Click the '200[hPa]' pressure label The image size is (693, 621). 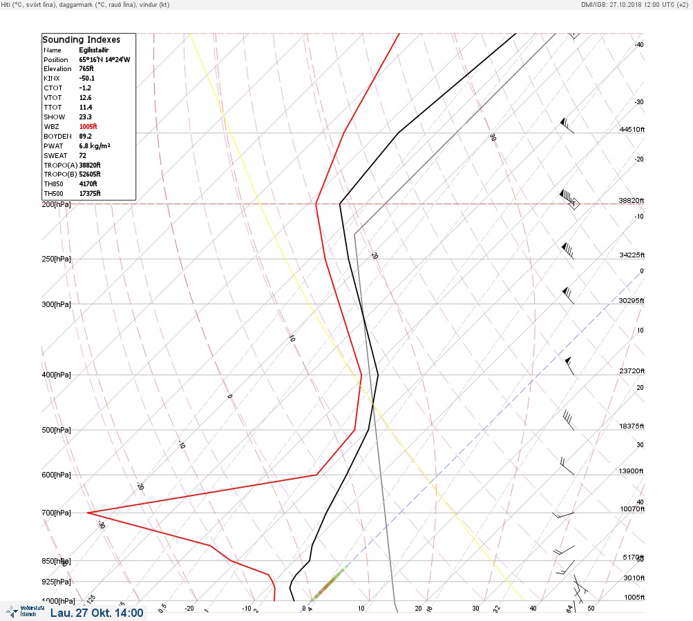coord(56,204)
